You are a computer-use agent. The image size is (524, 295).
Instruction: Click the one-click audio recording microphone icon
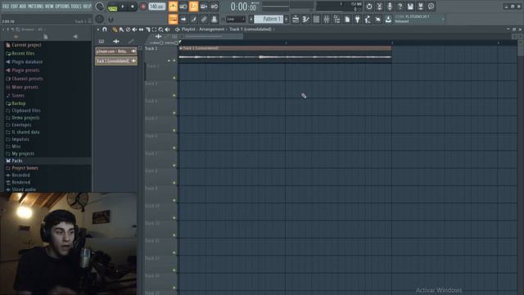pyautogui.click(x=390, y=7)
